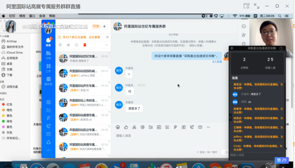Open the live help question mark icon
The height and width of the screenshot is (168, 295).
281,49
